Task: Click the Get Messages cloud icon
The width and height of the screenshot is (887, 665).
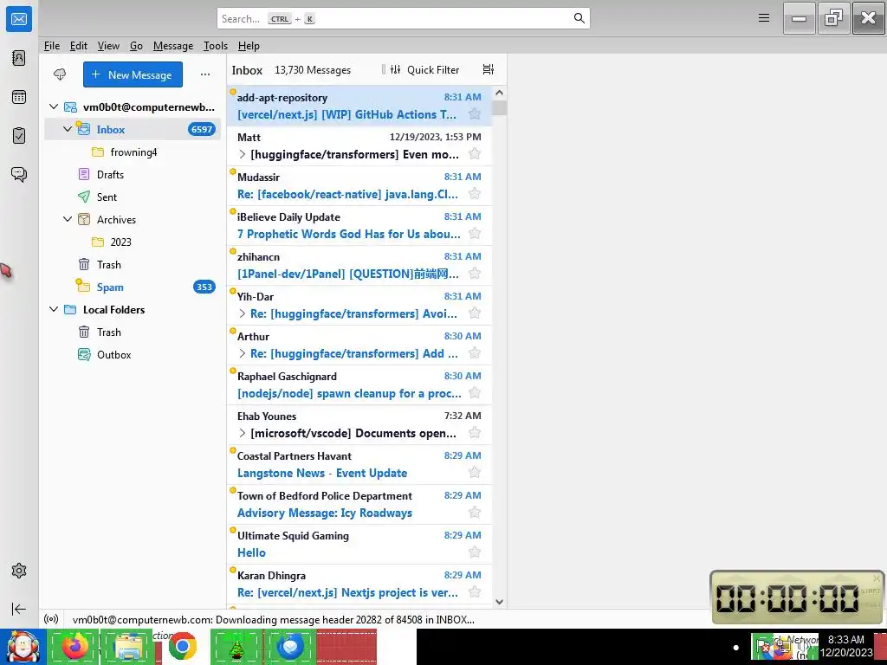Action: [x=60, y=74]
